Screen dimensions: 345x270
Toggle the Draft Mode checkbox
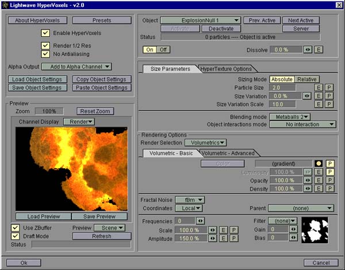[15, 236]
